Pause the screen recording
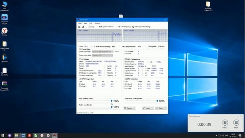Image resolution: width=245 pixels, height=138 pixels. click(x=225, y=123)
